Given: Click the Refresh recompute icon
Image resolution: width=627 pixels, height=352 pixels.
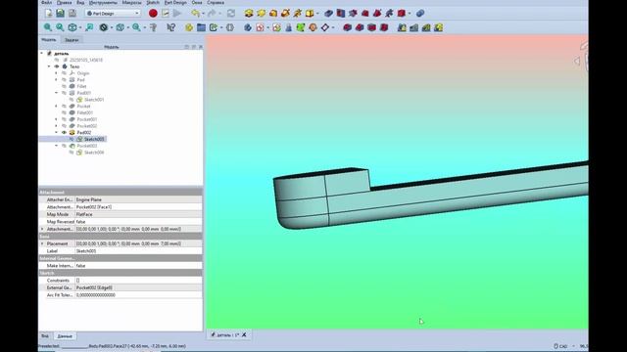Looking at the screenshot, I should (x=231, y=13).
